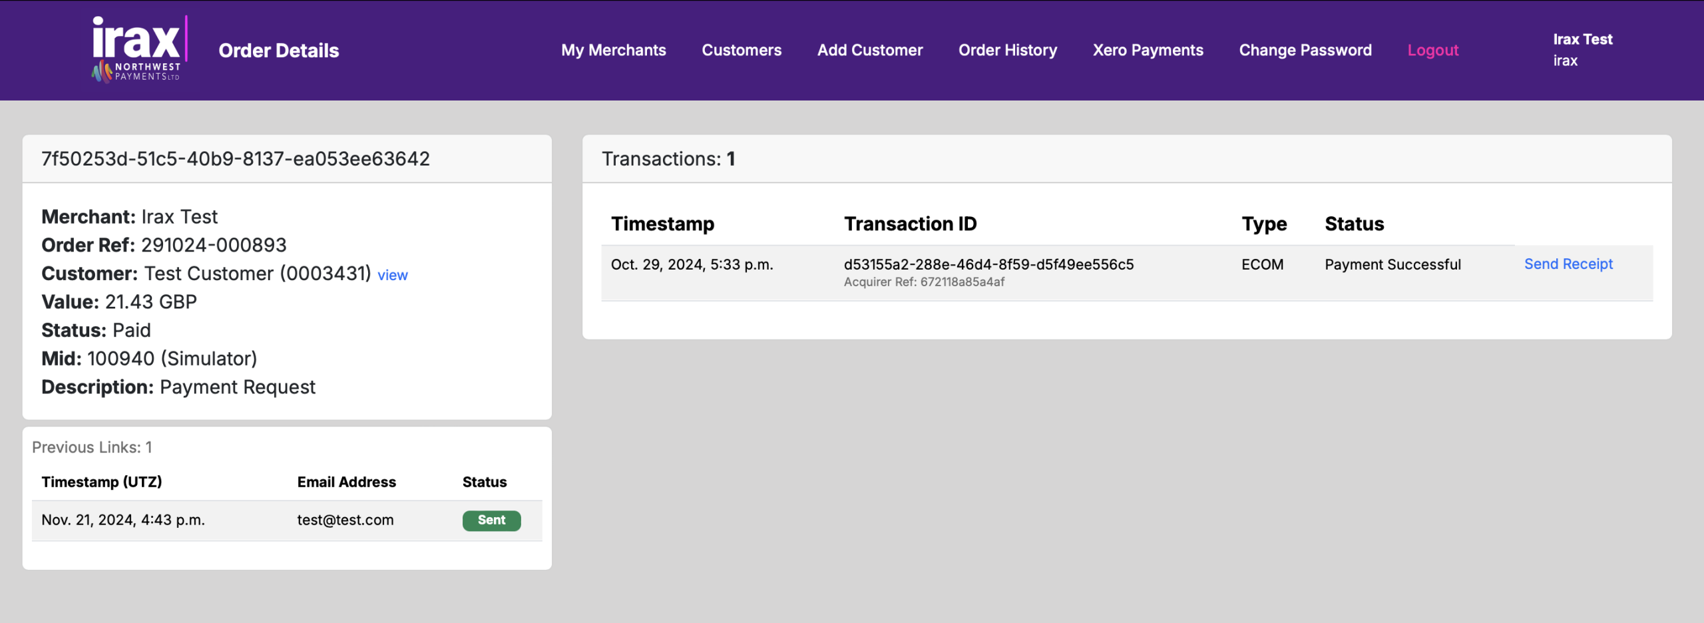Image resolution: width=1704 pixels, height=623 pixels.
Task: Click the pink Logout link
Action: point(1432,50)
